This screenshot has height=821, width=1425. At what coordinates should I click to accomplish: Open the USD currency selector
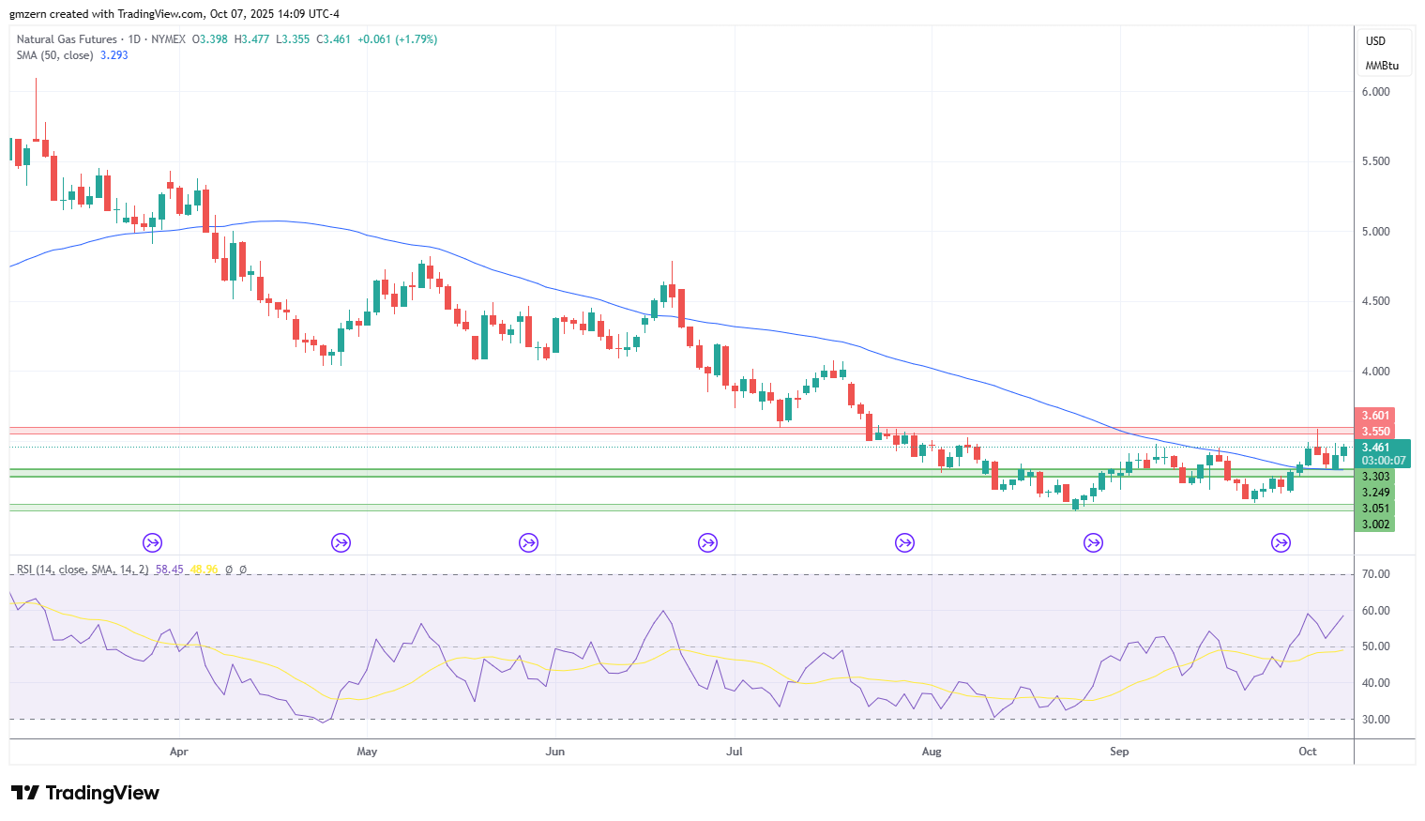(x=1375, y=41)
